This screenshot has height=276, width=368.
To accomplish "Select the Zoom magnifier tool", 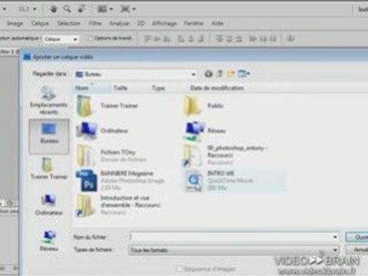I will pyautogui.click(x=67, y=9).
